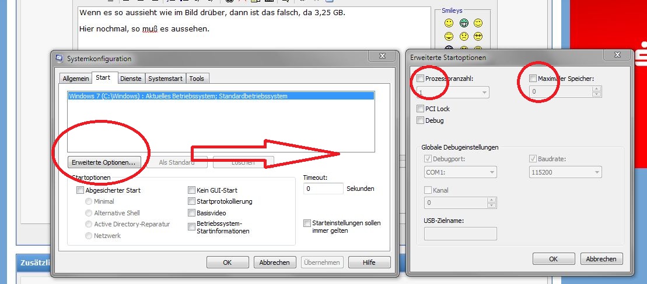Tick the PCI Lock checkbox
The image size is (647, 284).
pos(420,109)
